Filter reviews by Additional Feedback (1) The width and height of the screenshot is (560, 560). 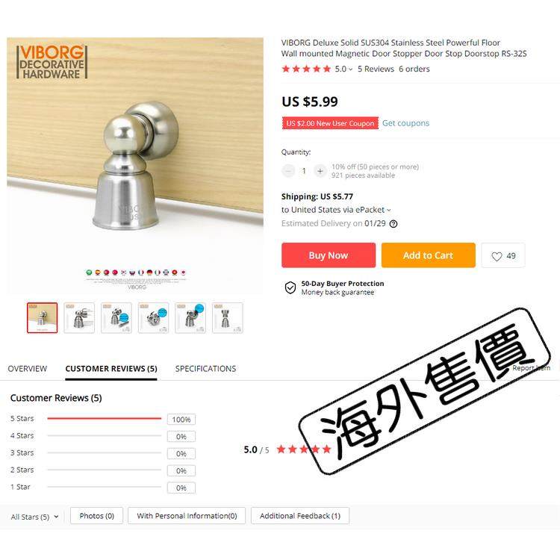[300, 516]
